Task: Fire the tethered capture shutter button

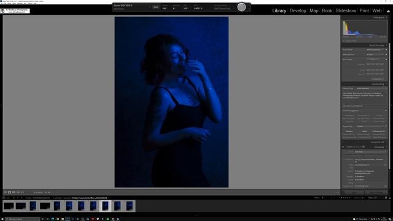Action: pos(241,7)
